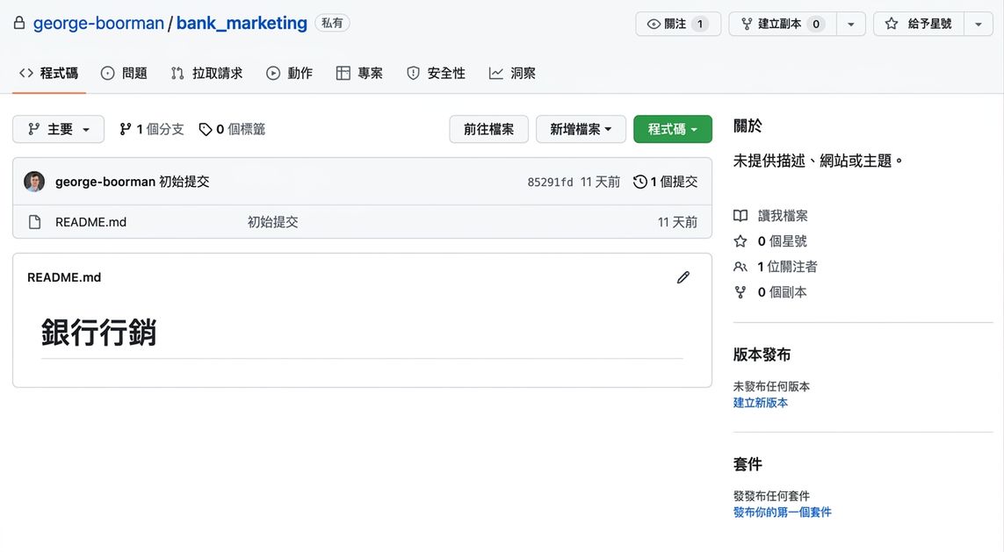Click the 前往檔案 go to file button
Screen dimensions: 1004x552
[x=488, y=129]
